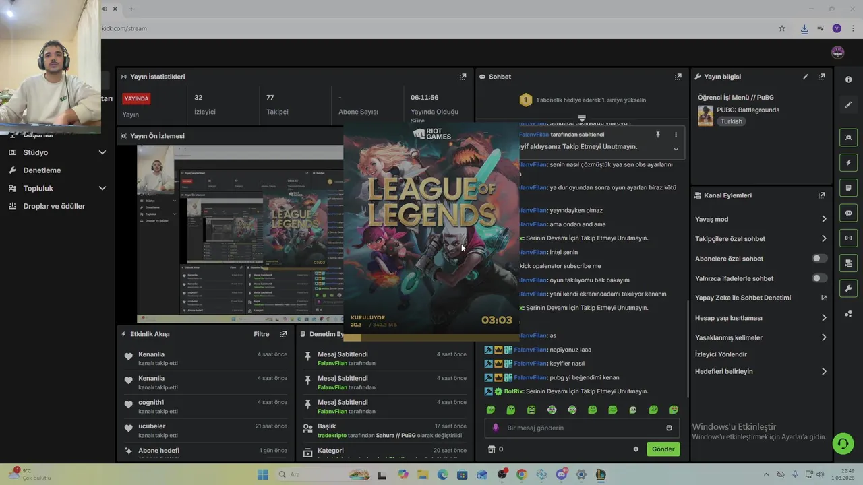Insert the last green heart-eyes emote
Image resolution: width=863 pixels, height=485 pixels.
pyautogui.click(x=674, y=410)
